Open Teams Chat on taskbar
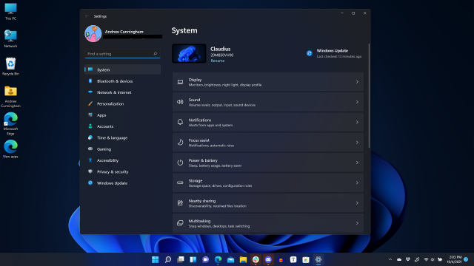 click(206, 259)
